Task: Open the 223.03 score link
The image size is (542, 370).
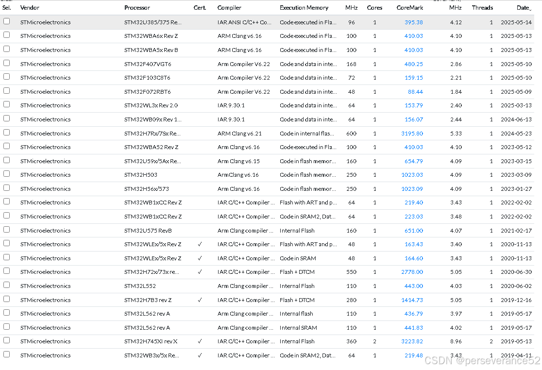Action: [x=414, y=217]
